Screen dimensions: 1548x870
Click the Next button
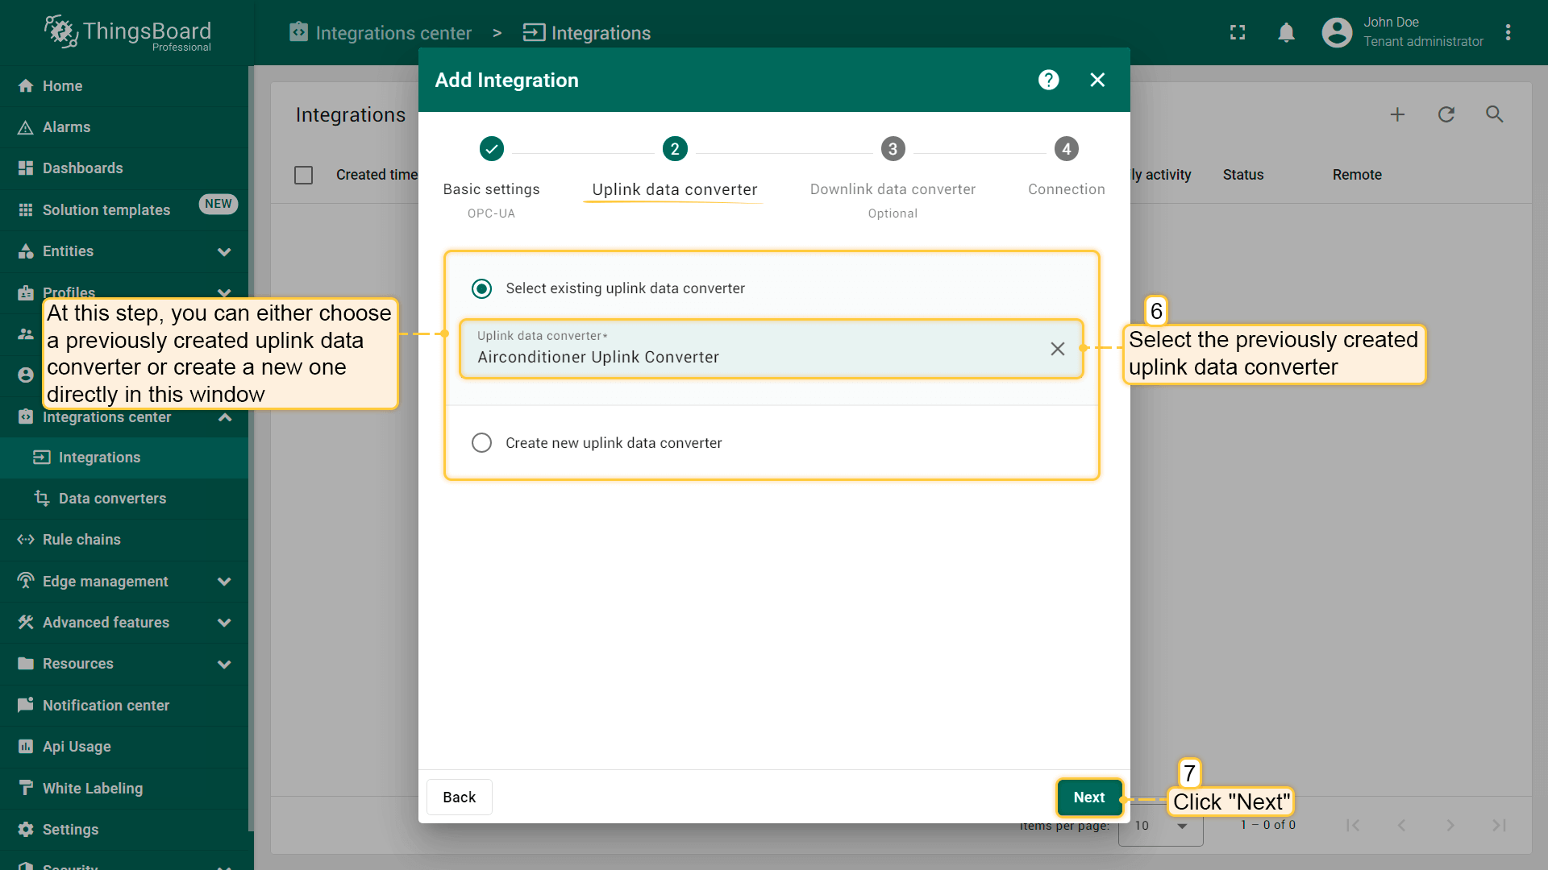[x=1088, y=797]
